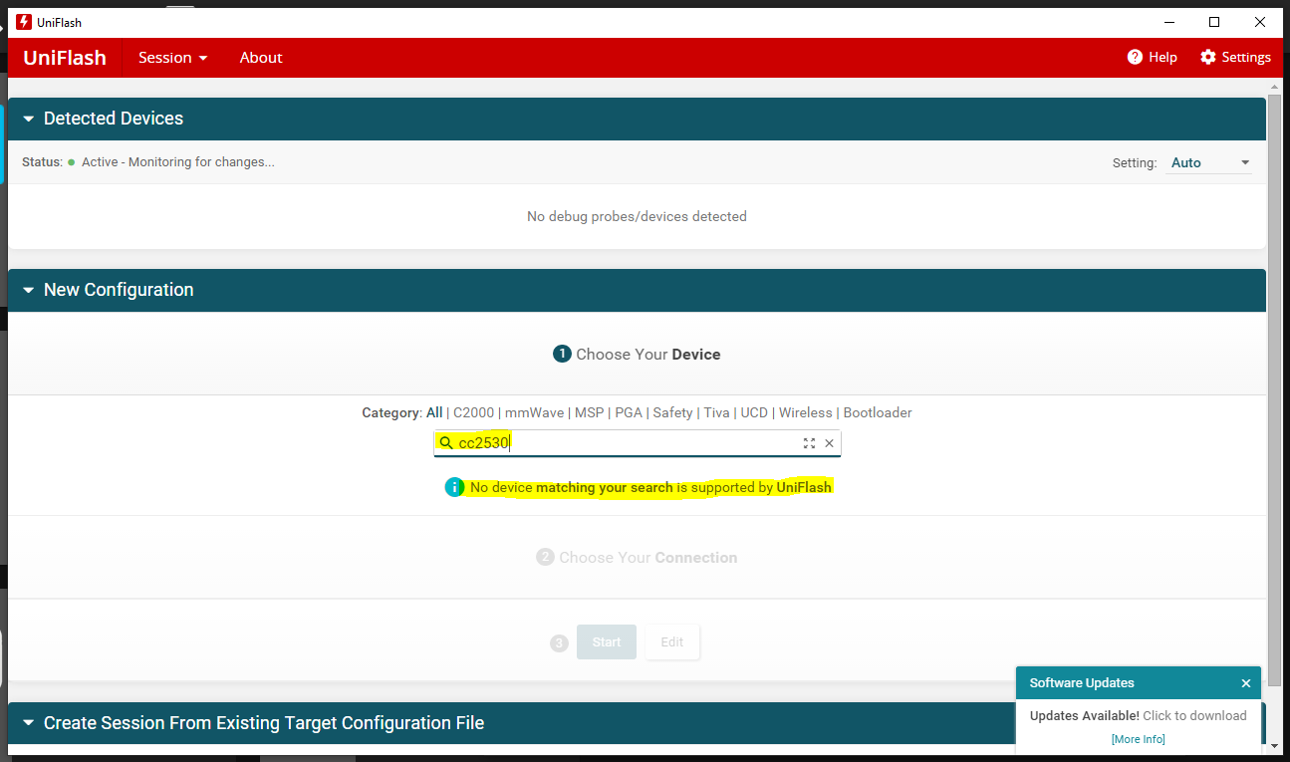Click the green status indicator dot
The width and height of the screenshot is (1290, 762).
click(x=72, y=162)
